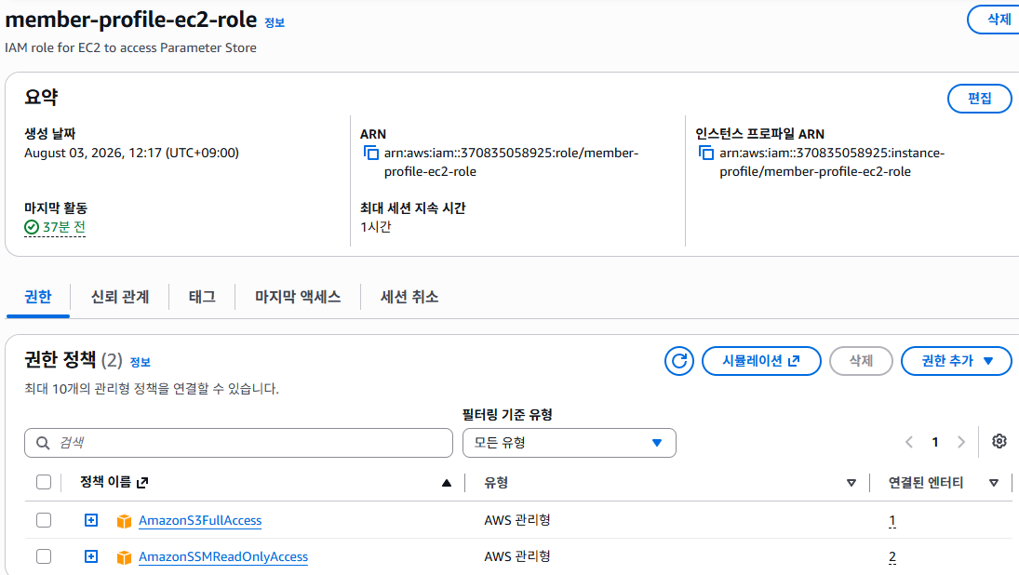Screen dimensions: 1019x575
Task: Sort the 연결된 엔터티 column arrow
Action: pyautogui.click(x=994, y=483)
